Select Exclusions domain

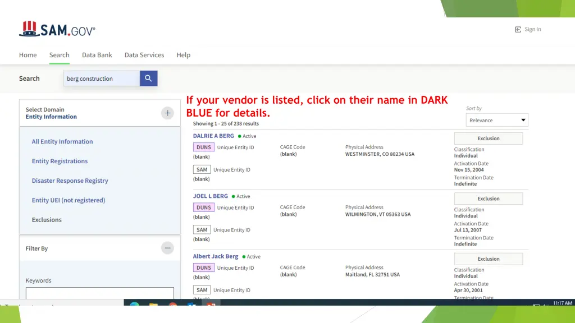click(x=47, y=220)
